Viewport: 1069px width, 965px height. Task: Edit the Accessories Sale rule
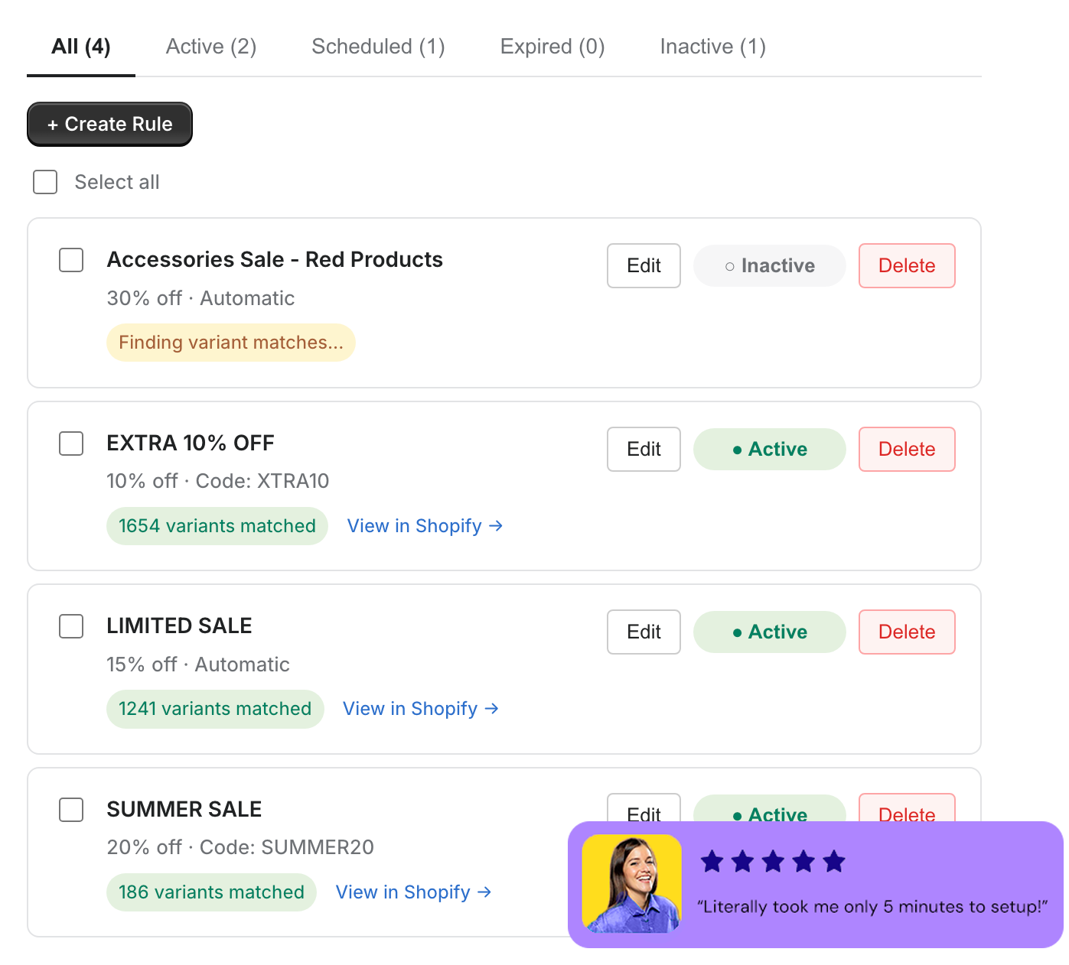[x=644, y=266]
